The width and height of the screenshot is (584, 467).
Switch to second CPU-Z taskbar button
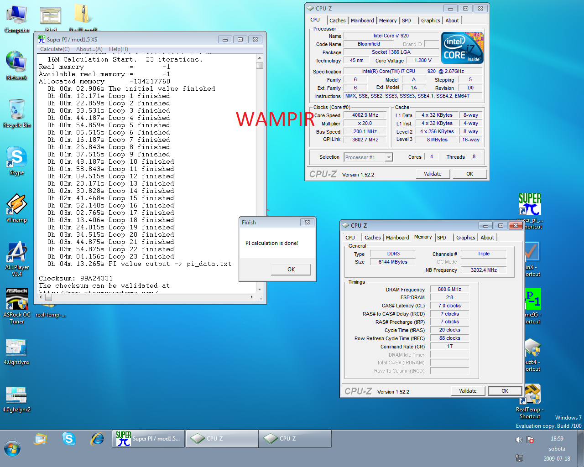tap(295, 439)
